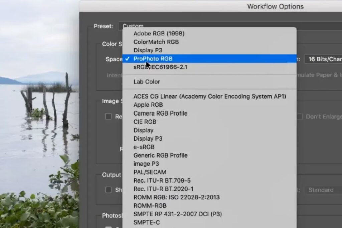This screenshot has width=342, height=228.
Task: Enable the Don't Enlarge checkbox
Action: pyautogui.click(x=300, y=117)
